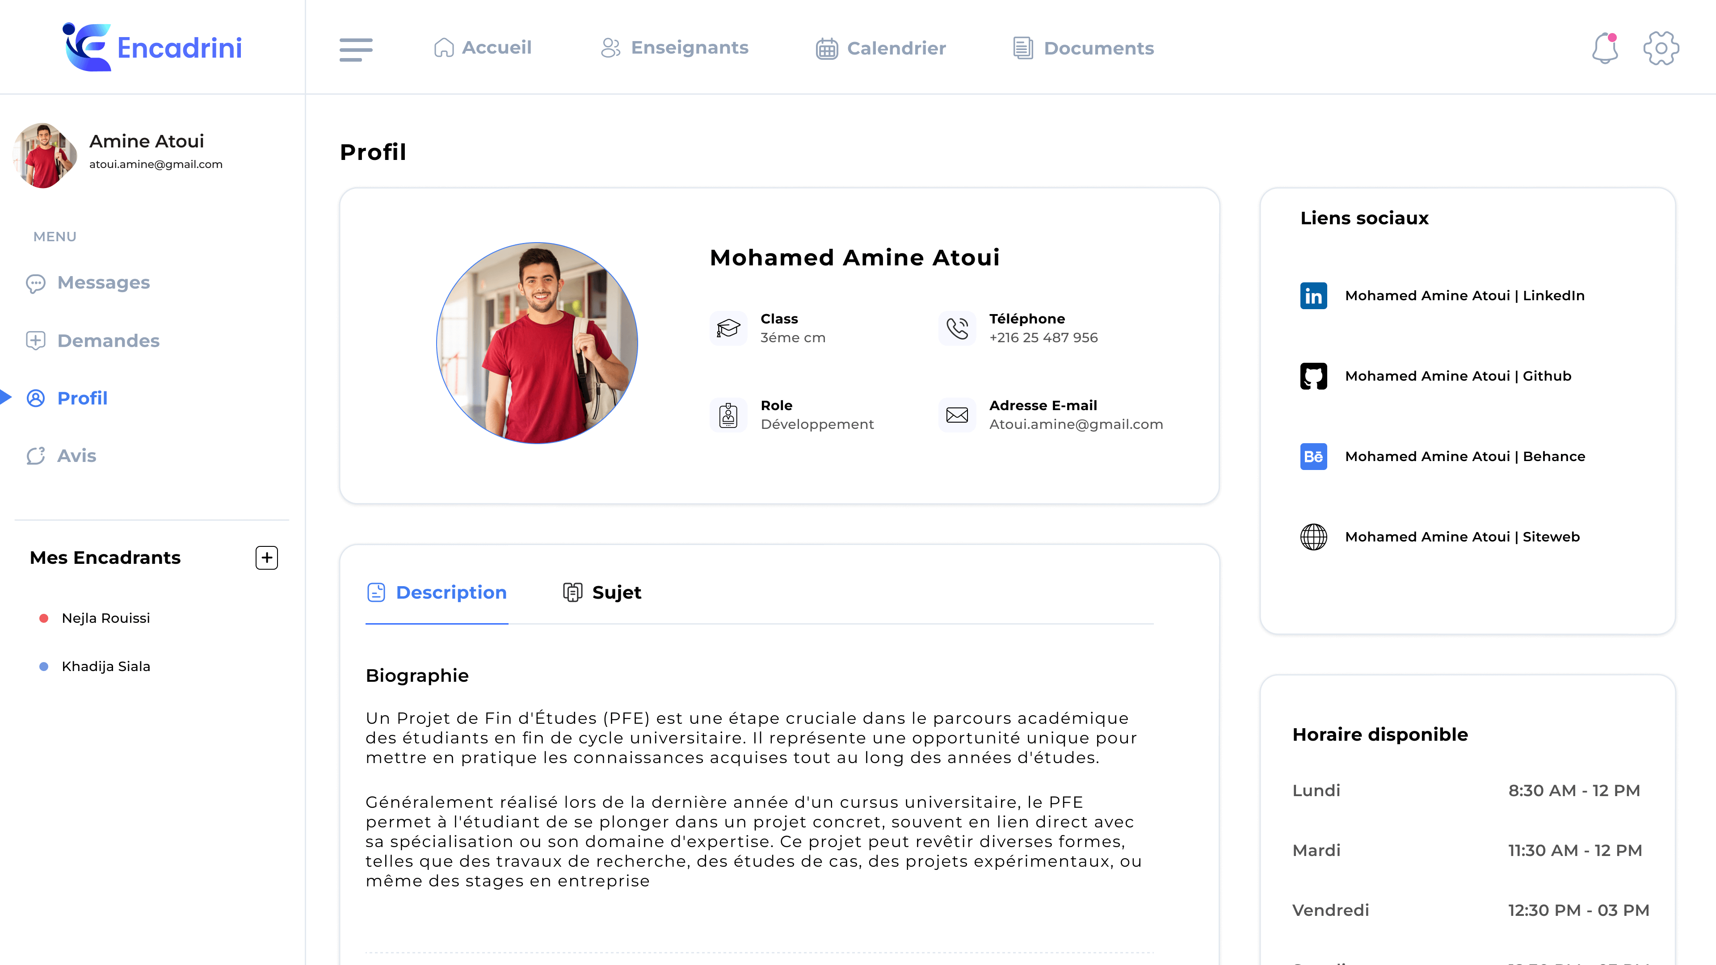
Task: Click the Avis feedback icon
Action: (x=35, y=456)
